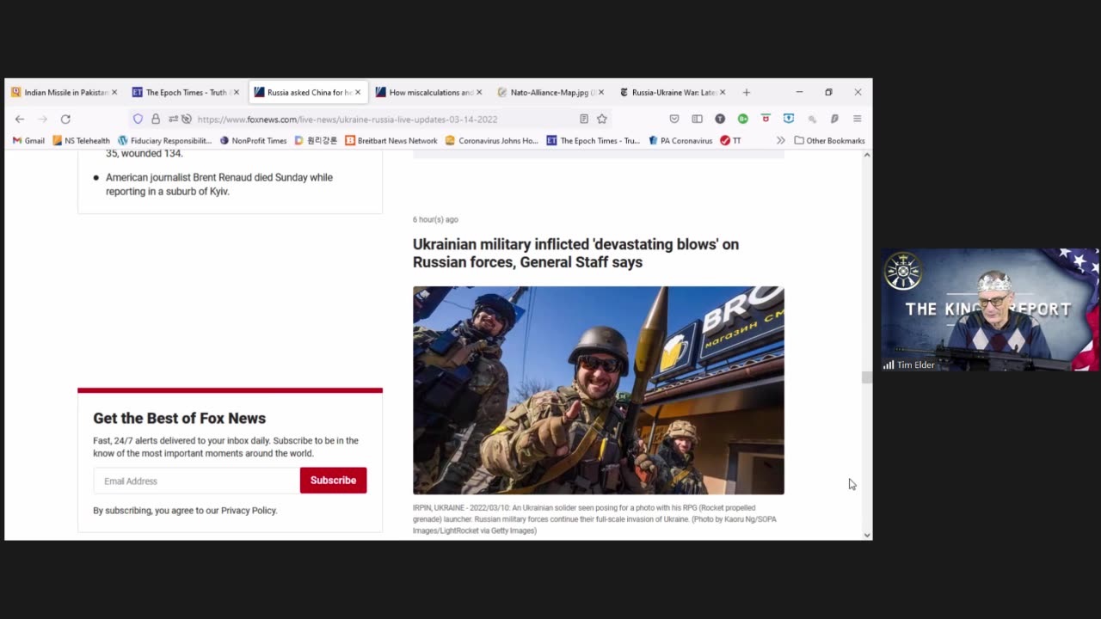Select the Russia asked China tab
1101x619 pixels.
point(308,92)
